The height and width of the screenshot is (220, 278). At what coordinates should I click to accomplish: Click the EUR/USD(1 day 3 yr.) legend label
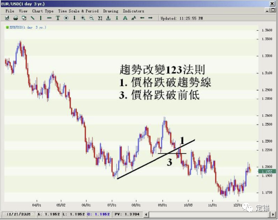(28, 27)
